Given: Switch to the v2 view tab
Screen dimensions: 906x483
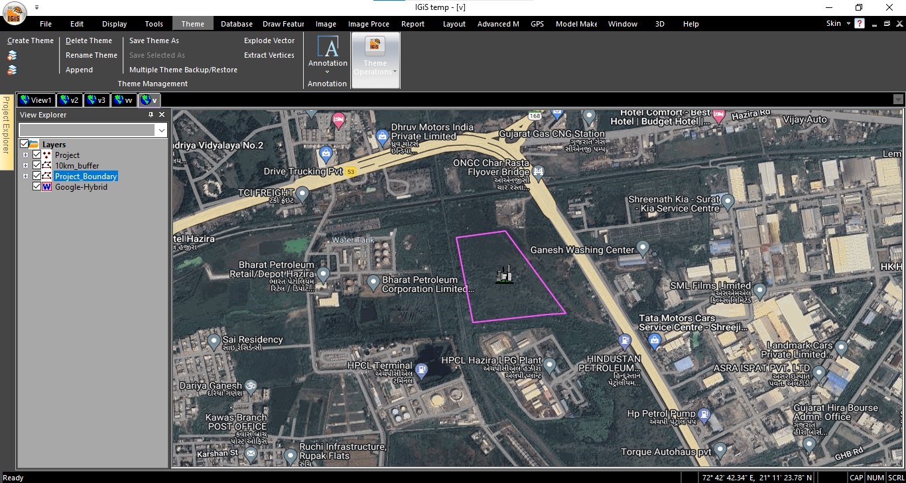Looking at the screenshot, I should pyautogui.click(x=69, y=100).
